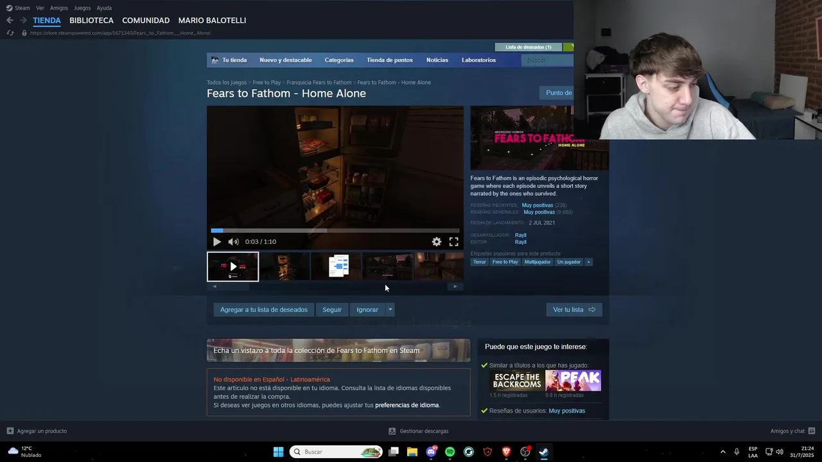This screenshot has height=462, width=822.
Task: Enter fullscreen video mode
Action: [453, 242]
